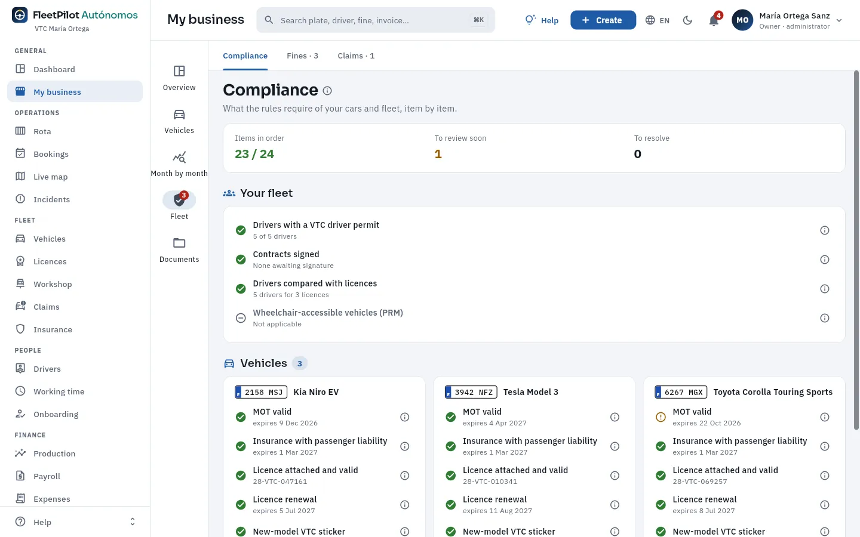Open Documents folder section
860x537 pixels.
[x=179, y=250]
